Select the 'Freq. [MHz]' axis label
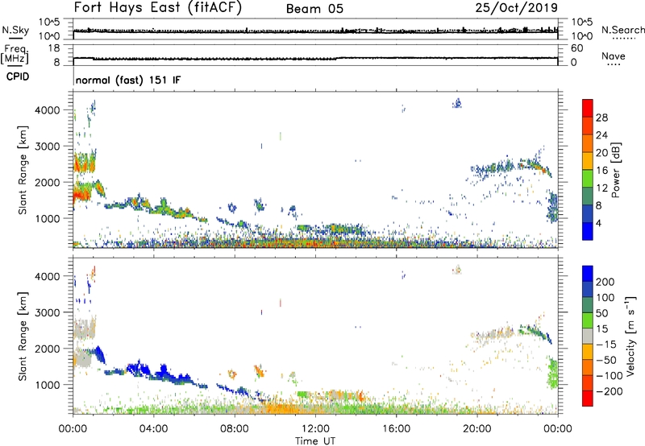Viewport: 645px width, 446px height. [15, 54]
